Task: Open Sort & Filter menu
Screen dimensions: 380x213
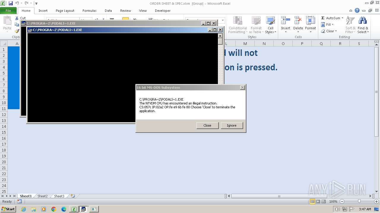Action: coord(350,25)
